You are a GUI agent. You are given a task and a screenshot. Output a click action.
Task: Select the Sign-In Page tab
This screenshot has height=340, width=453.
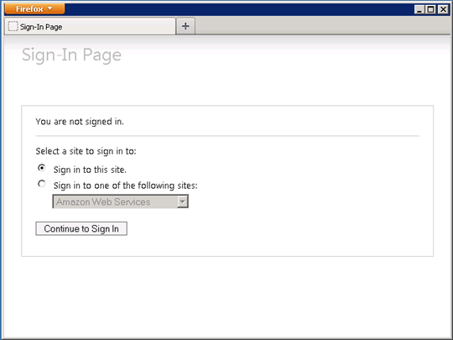click(x=90, y=27)
